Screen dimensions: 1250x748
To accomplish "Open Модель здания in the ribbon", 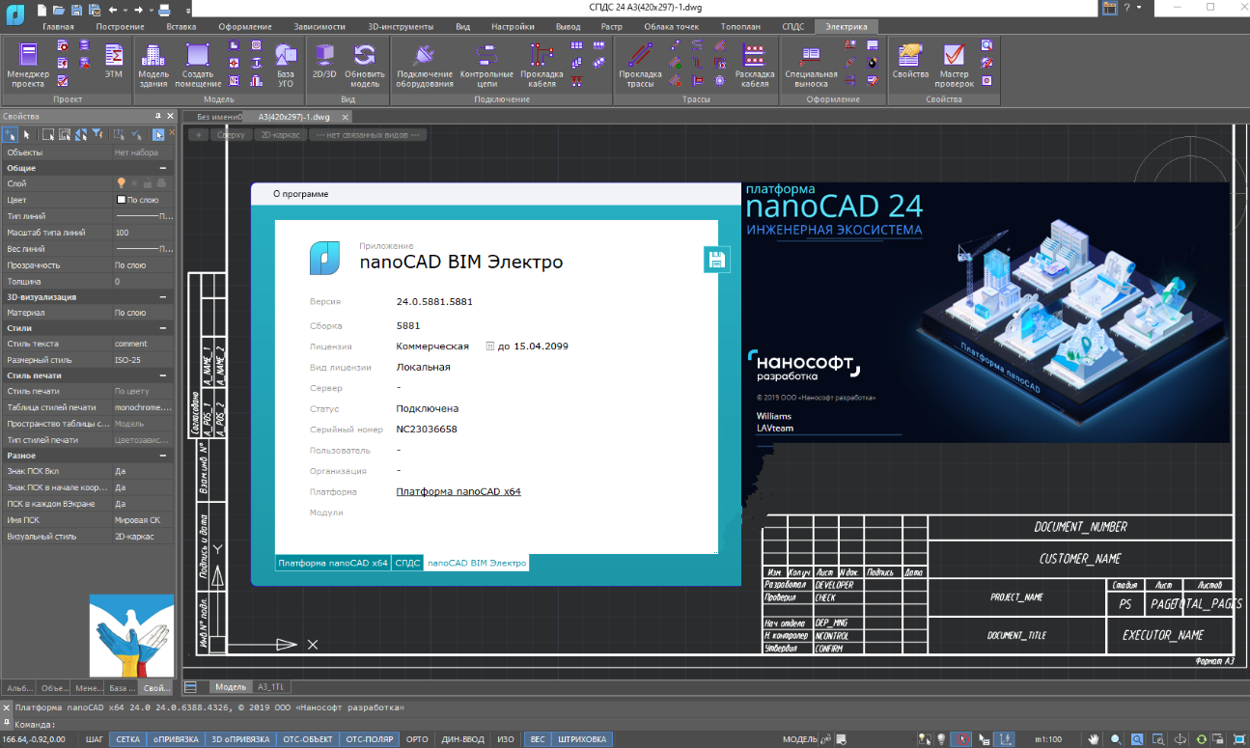I will coord(153,64).
